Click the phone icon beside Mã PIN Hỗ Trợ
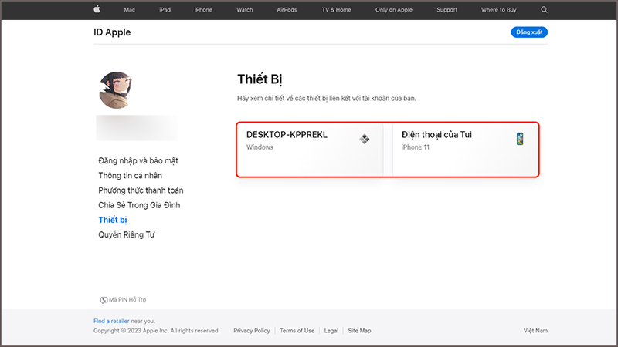618x347 pixels. (x=104, y=300)
